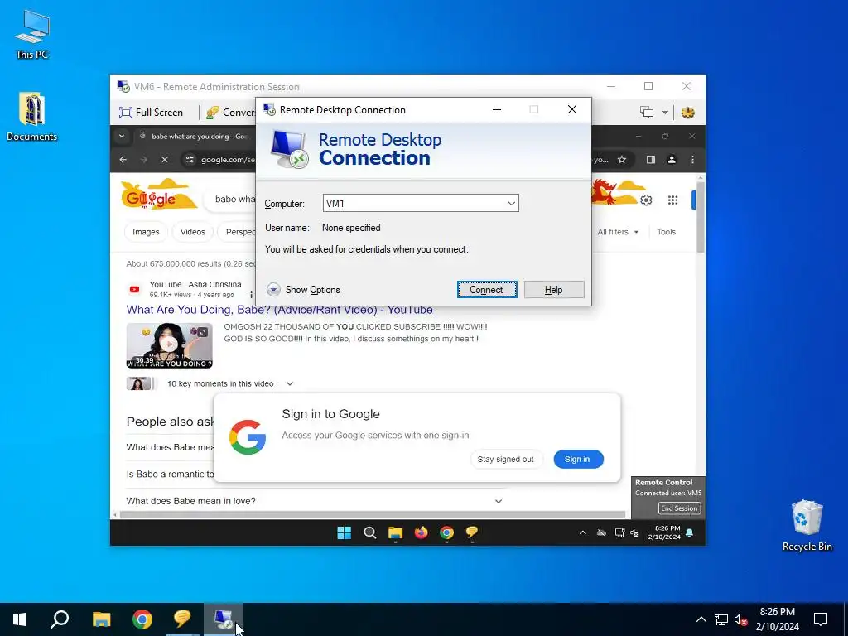Open options menu of YouTube result
The width and height of the screenshot is (848, 636).
(251, 295)
